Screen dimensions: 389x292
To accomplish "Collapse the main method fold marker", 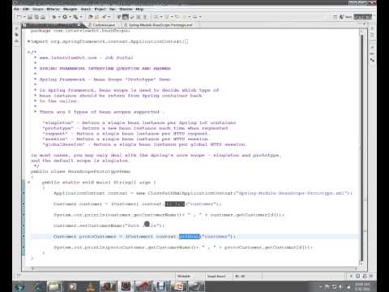I will (29, 182).
